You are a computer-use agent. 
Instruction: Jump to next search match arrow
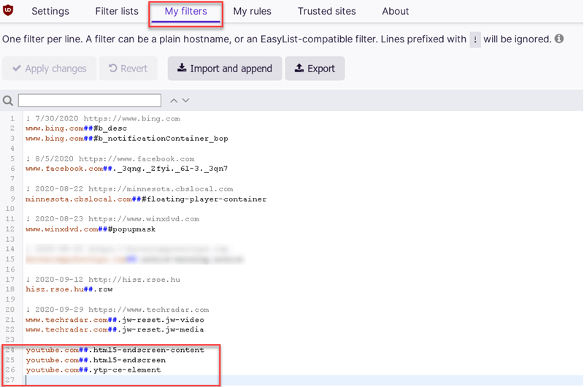click(x=186, y=101)
